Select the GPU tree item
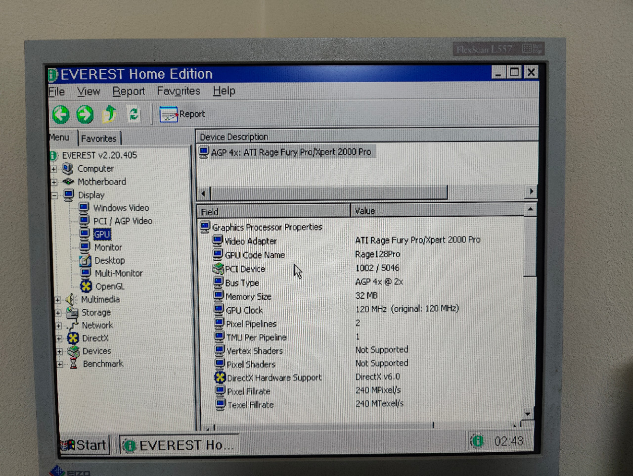The image size is (633, 476). click(x=102, y=234)
